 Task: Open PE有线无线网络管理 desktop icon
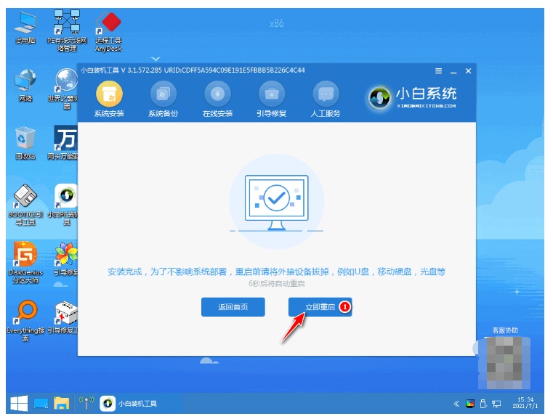(67, 31)
